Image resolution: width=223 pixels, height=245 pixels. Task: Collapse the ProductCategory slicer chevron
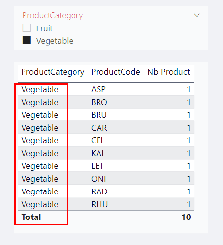[x=197, y=15]
